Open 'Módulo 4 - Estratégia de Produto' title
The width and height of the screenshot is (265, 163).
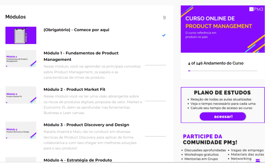click(78, 160)
